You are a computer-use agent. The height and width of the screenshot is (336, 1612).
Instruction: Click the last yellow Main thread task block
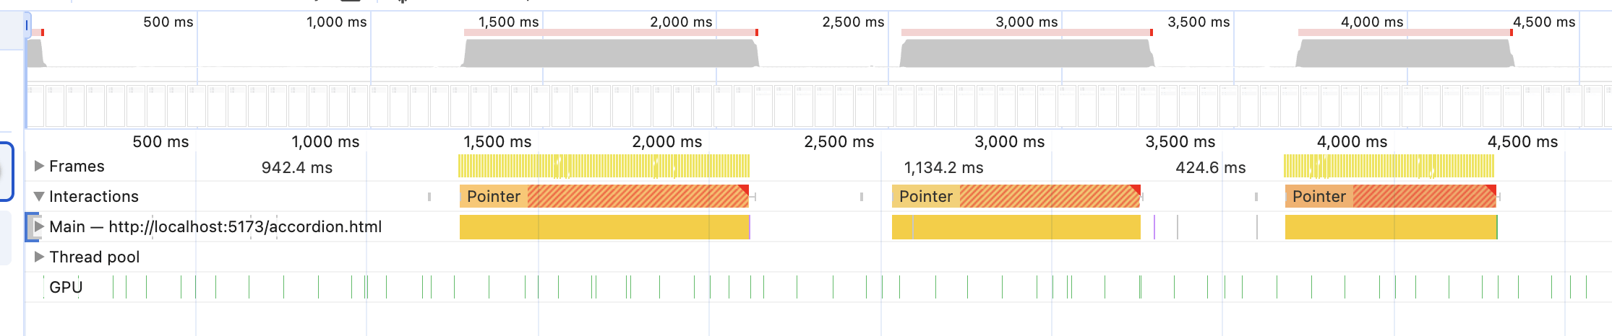click(x=1390, y=227)
